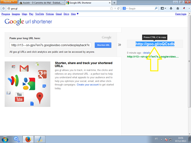Select the shortened goo.gl/oQCsdb link

155,44
